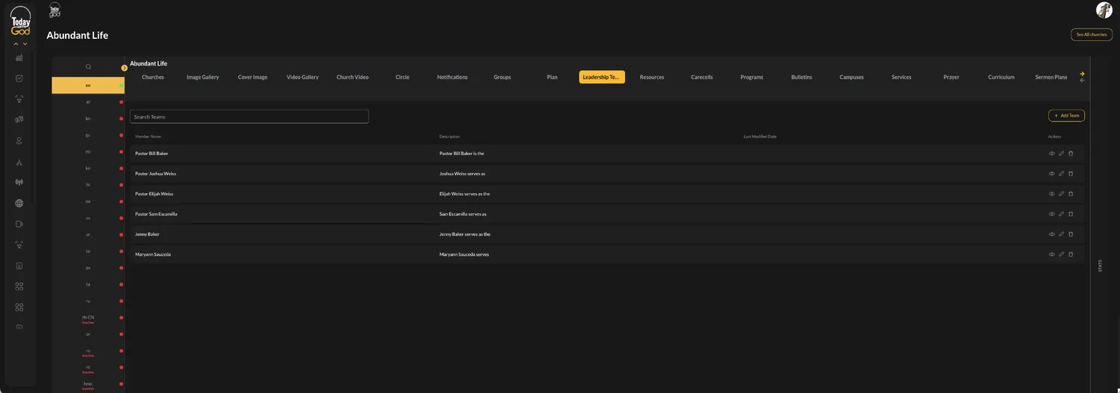This screenshot has height=393, width=1120.
Task: Collapse language panel with yellow chevron
Action: 125,68
